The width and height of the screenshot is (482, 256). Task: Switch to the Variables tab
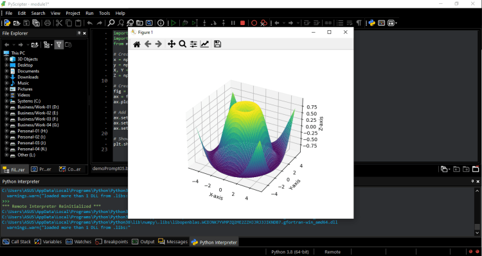(48, 242)
